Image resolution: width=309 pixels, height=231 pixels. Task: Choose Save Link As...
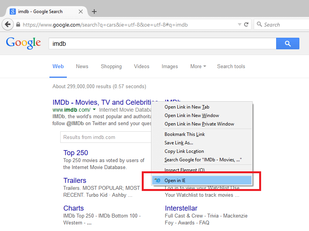coord(202,143)
